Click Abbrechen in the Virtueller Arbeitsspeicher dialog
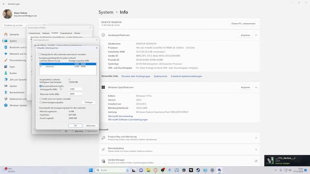The image size is (310, 174). coord(91,126)
